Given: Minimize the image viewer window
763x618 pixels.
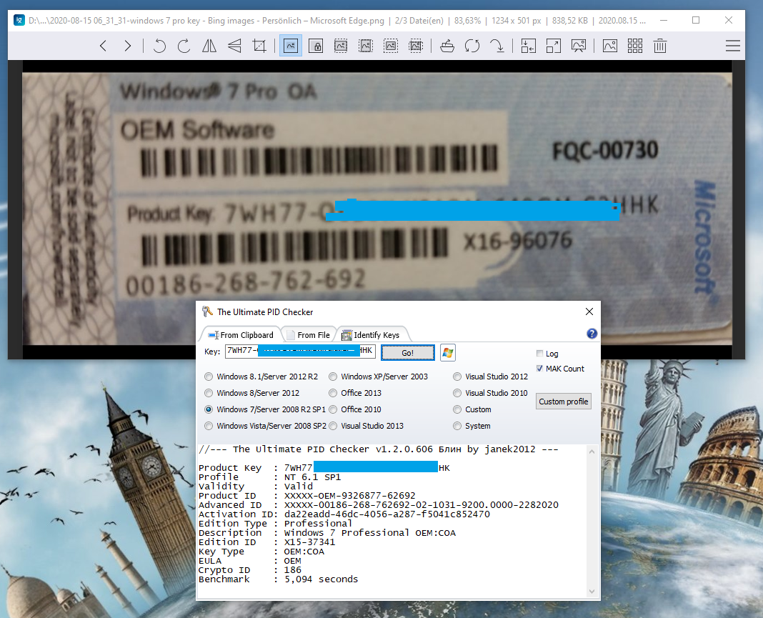Looking at the screenshot, I should point(664,21).
